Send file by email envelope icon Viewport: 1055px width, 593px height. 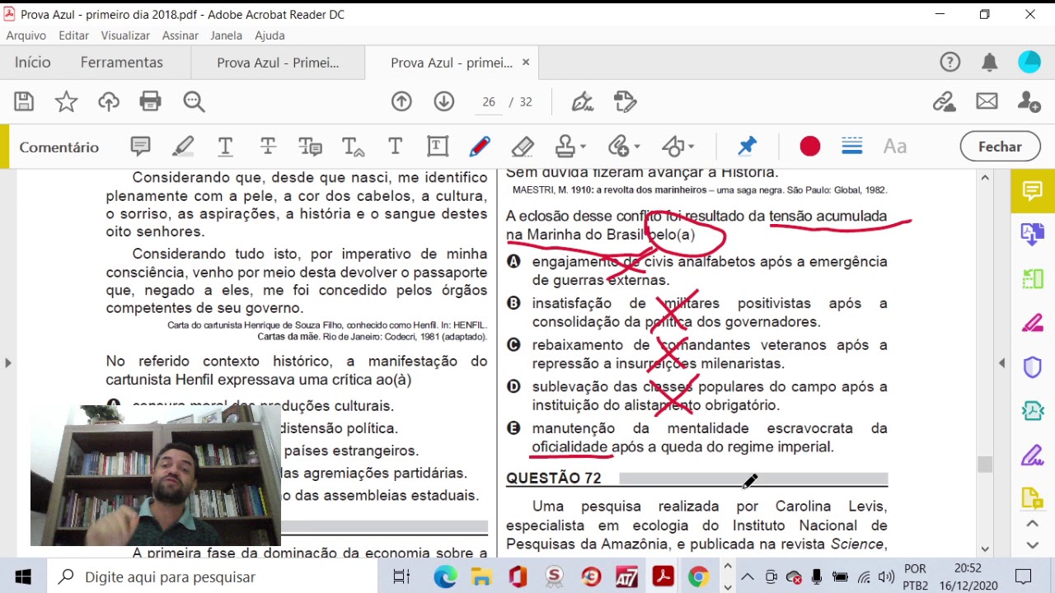[987, 101]
